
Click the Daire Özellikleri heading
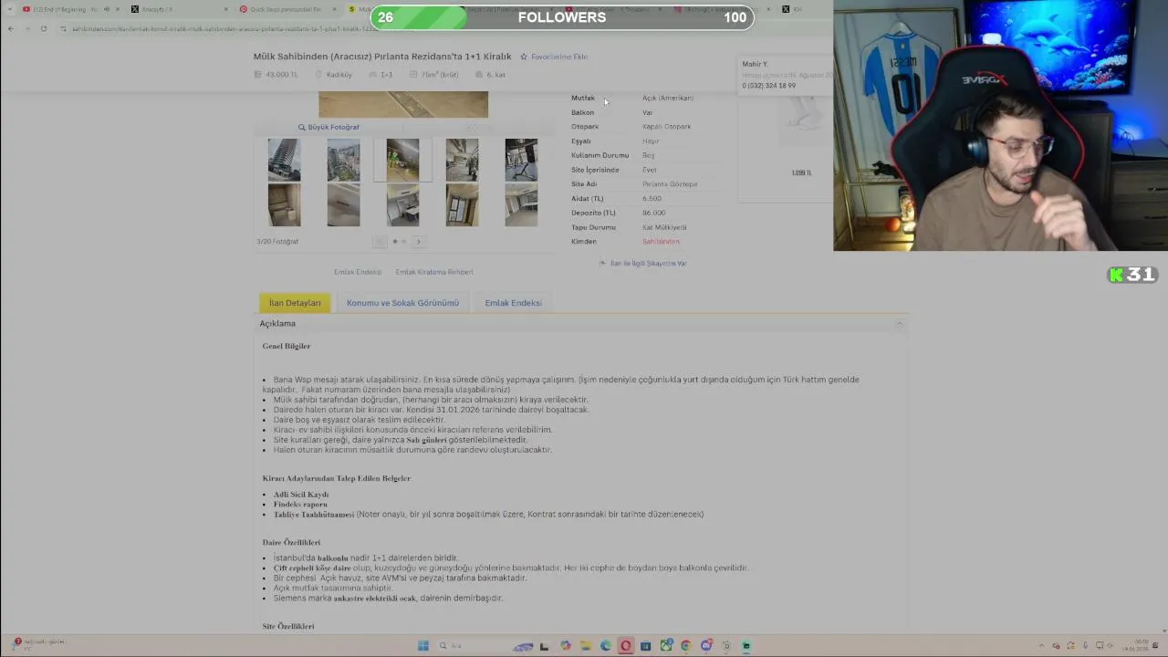coord(291,542)
